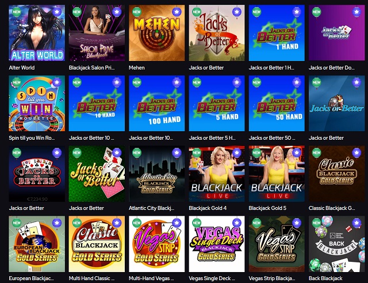Open Spin till you Win Roulette thumbnail
Image resolution: width=368 pixels, height=283 pixels.
37,104
